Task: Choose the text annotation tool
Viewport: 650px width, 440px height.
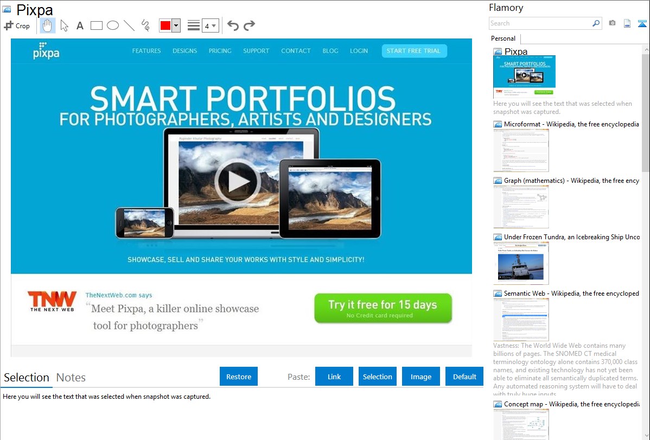Action: pyautogui.click(x=80, y=25)
